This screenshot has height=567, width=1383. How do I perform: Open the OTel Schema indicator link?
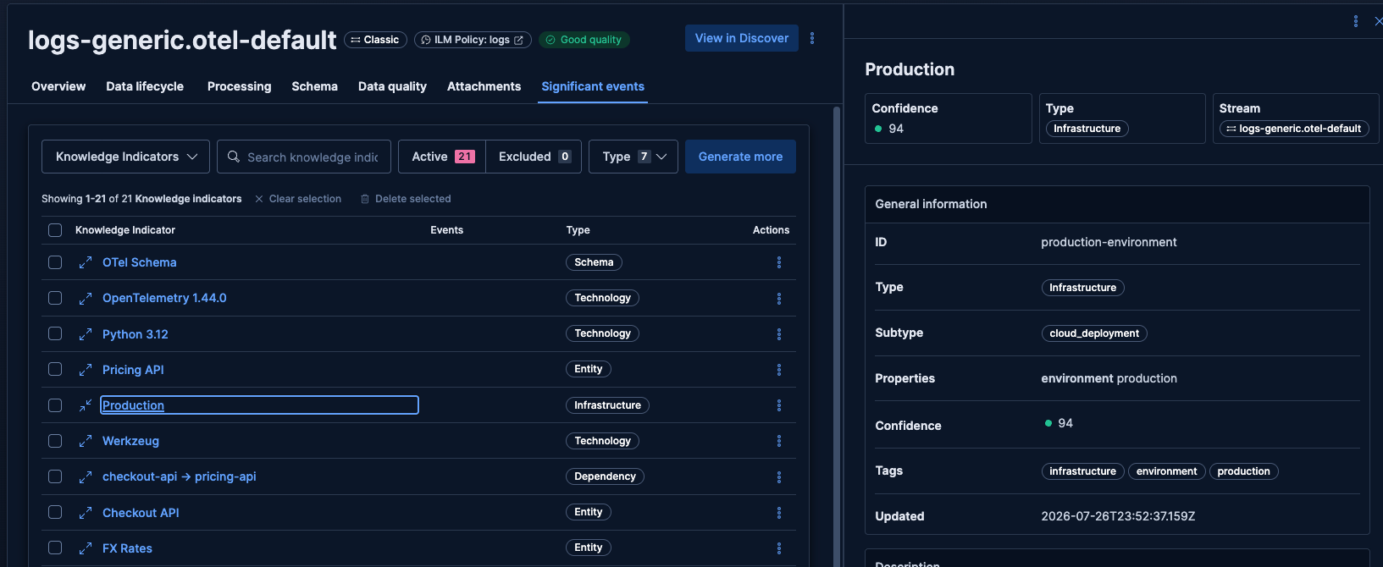(140, 262)
